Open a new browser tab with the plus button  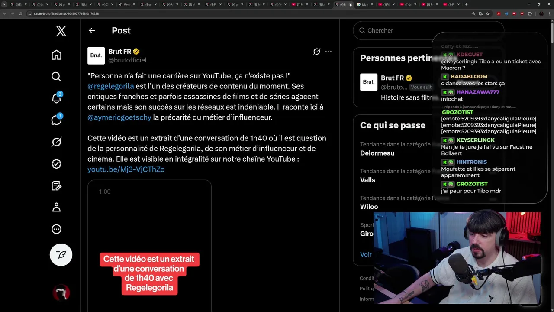pyautogui.click(x=466, y=4)
